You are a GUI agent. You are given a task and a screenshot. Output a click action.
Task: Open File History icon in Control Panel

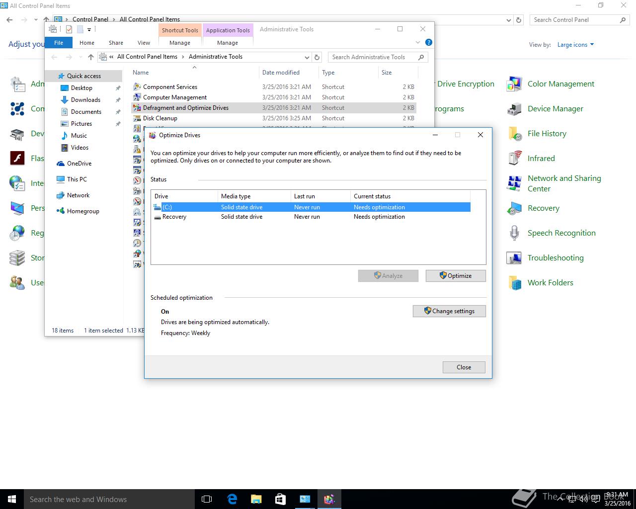point(514,134)
